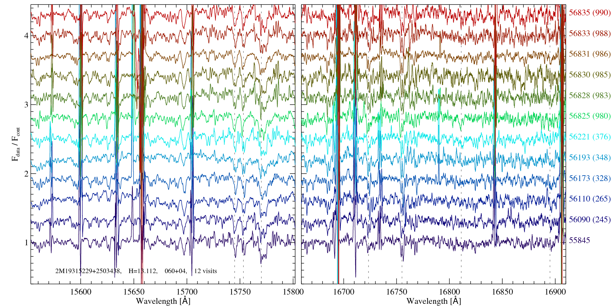Select the bottom 55845 visit label
This screenshot has height=307, width=615.
tap(579, 240)
